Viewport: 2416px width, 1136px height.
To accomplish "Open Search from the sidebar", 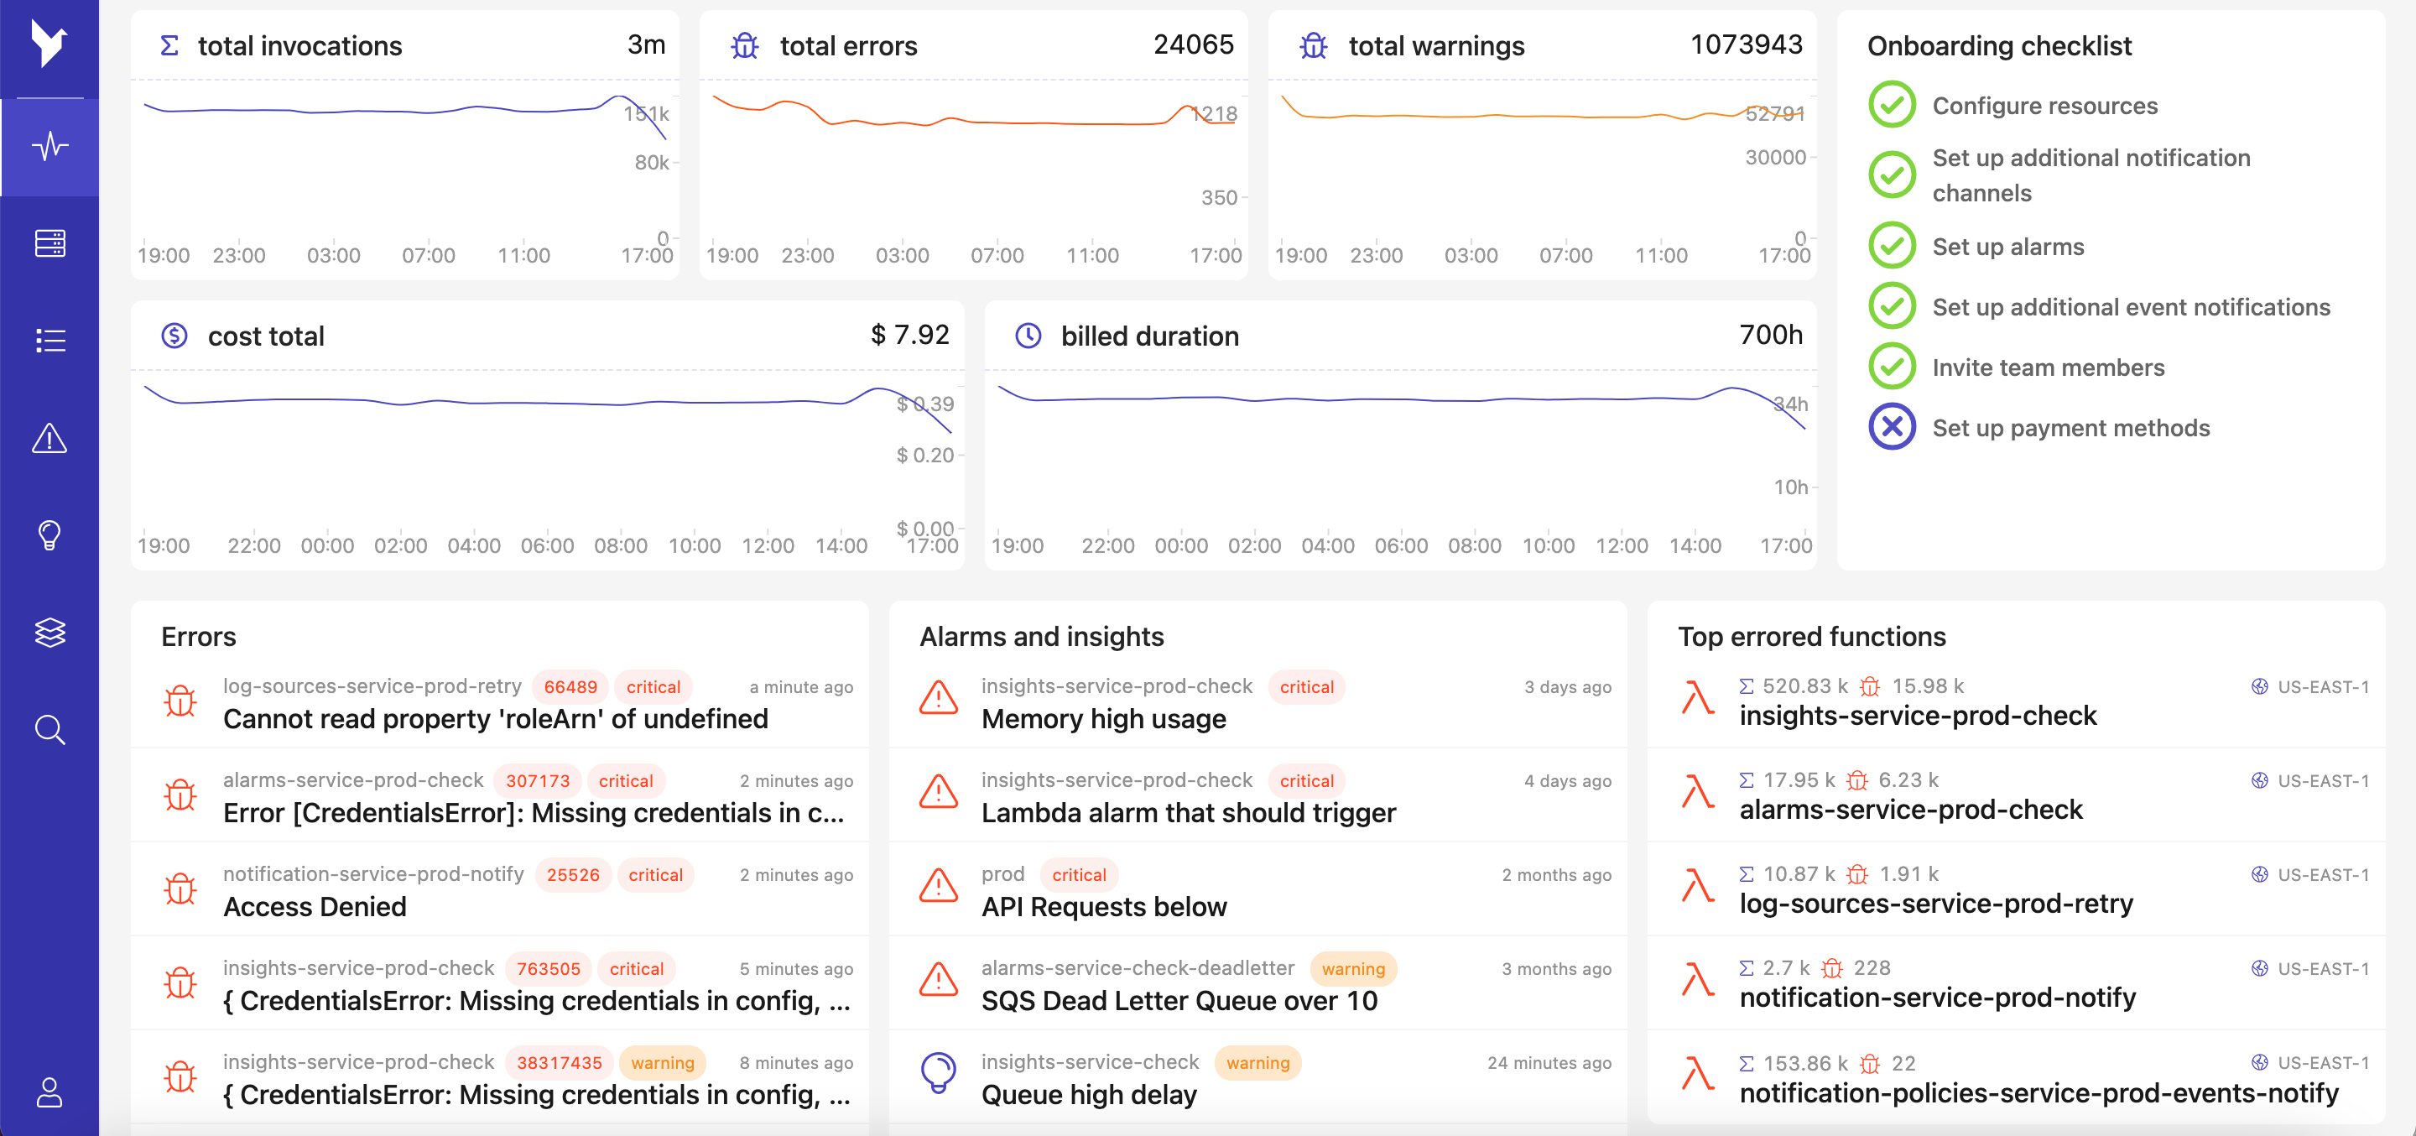I will 49,729.
